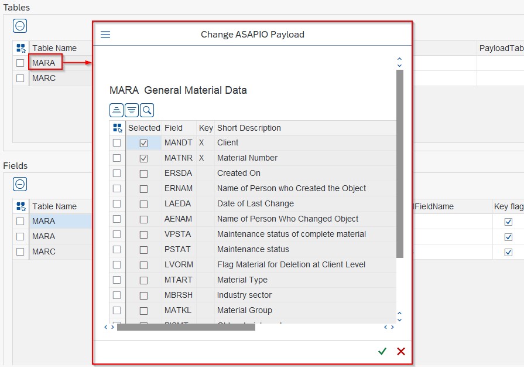The height and width of the screenshot is (367, 524).
Task: Click the horizontal scroll arrows at bottom left
Action: 109,327
